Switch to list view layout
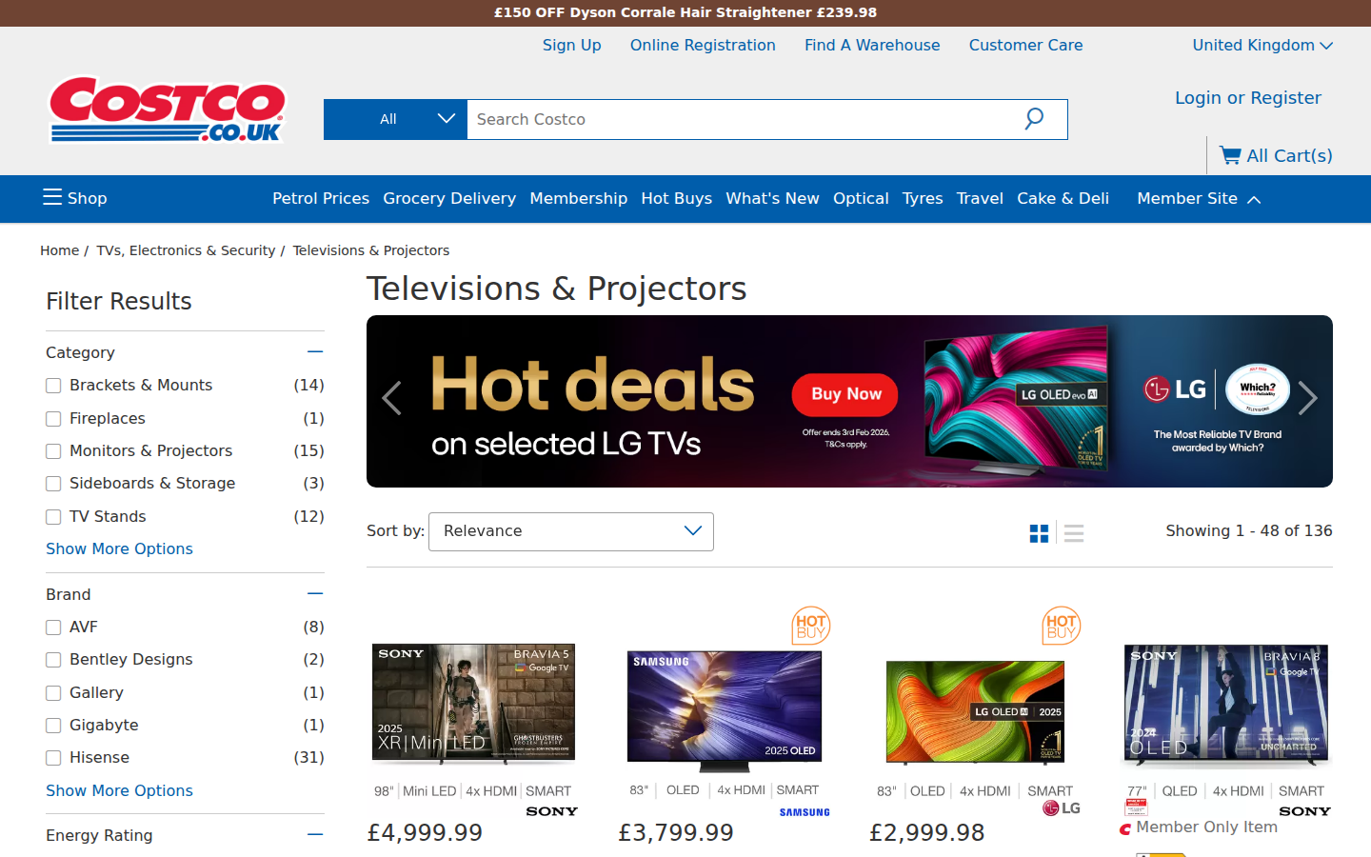Image resolution: width=1371 pixels, height=857 pixels. 1074,533
